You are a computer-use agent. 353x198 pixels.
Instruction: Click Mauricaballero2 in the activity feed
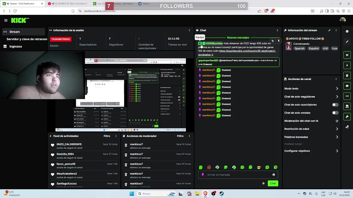(67, 174)
